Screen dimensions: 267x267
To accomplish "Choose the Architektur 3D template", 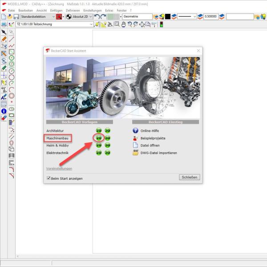I will click(107, 130).
